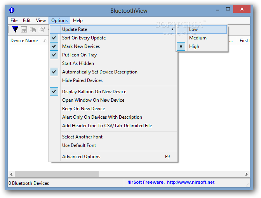Open the File menu
261x198 pixels.
[14, 20]
